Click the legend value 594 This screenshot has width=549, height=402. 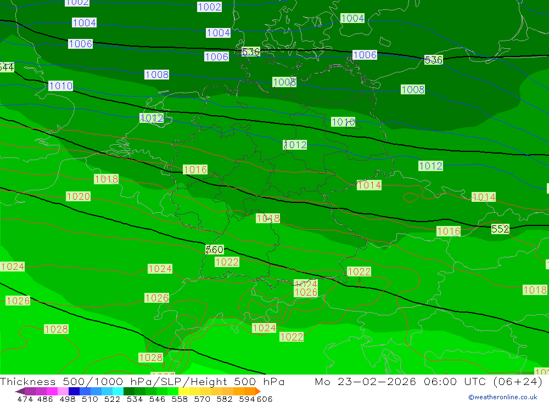pyautogui.click(x=247, y=399)
